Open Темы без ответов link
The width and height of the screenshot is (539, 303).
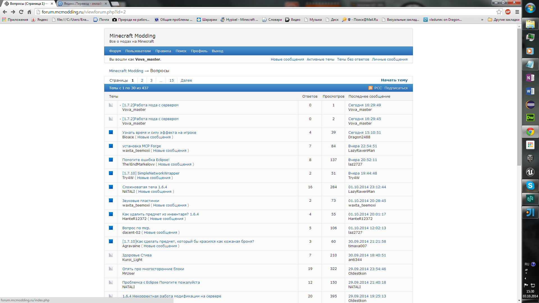coord(353,59)
